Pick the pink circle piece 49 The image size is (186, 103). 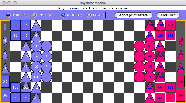150,56
